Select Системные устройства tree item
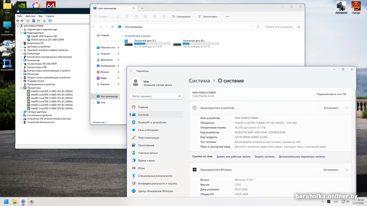 [x=39, y=115]
